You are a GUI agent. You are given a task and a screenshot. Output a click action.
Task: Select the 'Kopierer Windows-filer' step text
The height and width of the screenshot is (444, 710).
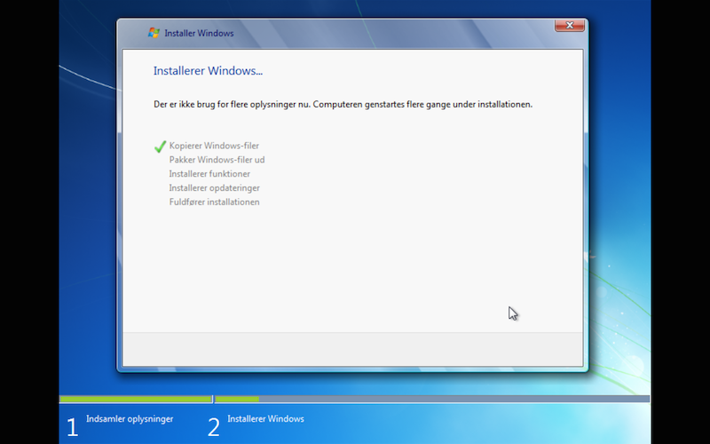[214, 146]
